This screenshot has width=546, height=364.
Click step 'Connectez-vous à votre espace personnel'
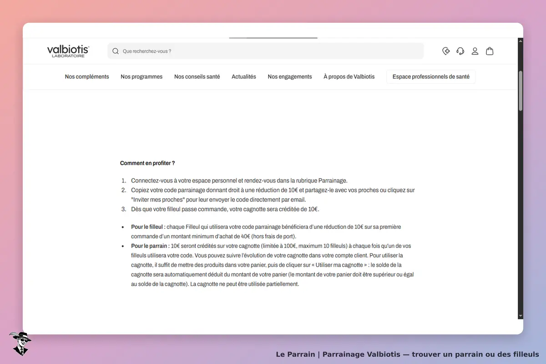[239, 181]
